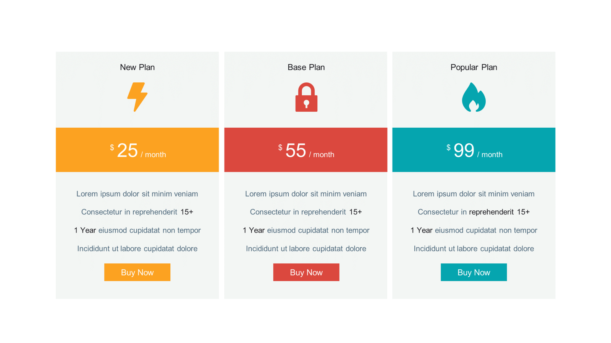Select the Base Plan title

pos(306,67)
